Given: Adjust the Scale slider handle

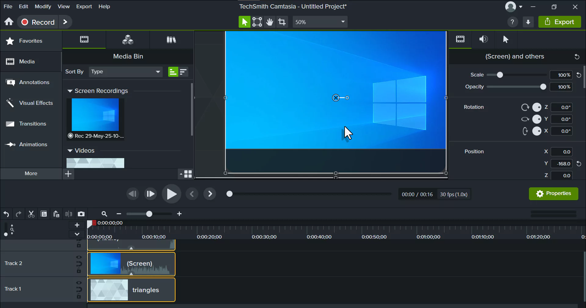Looking at the screenshot, I should click(500, 75).
